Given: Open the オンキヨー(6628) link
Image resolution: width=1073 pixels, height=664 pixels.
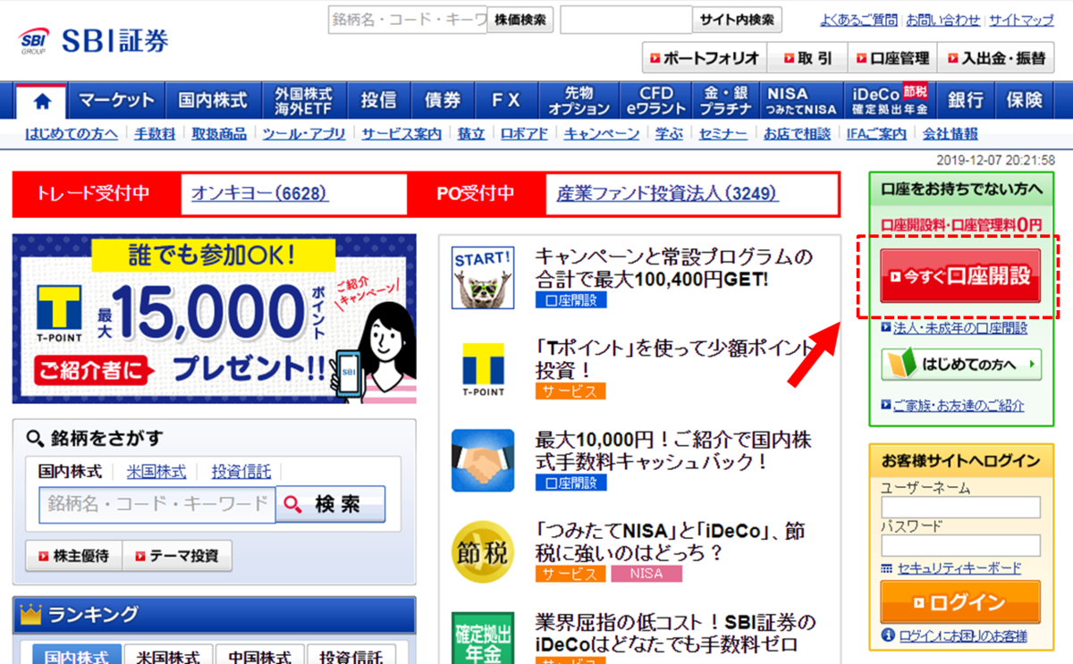Looking at the screenshot, I should (259, 193).
